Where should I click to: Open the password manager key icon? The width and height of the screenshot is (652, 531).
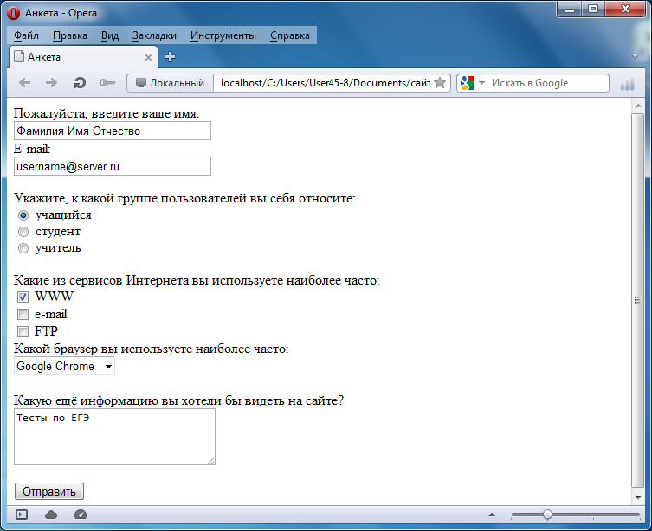coord(107,83)
